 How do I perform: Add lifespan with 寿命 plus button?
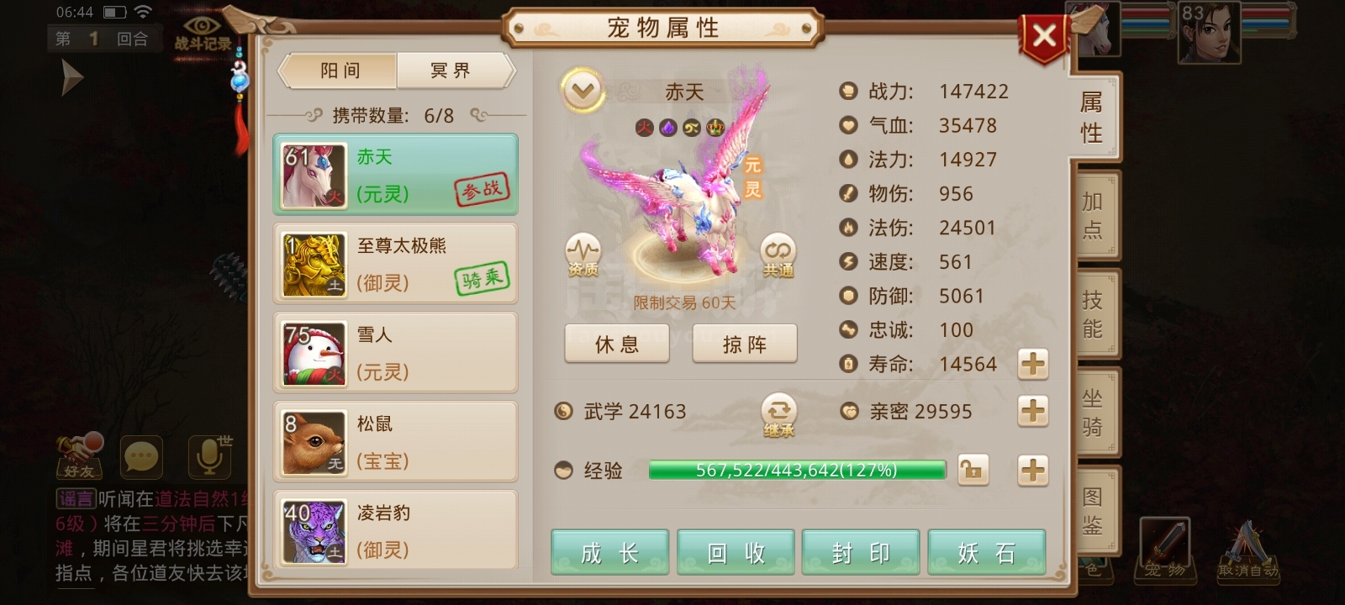(1033, 364)
